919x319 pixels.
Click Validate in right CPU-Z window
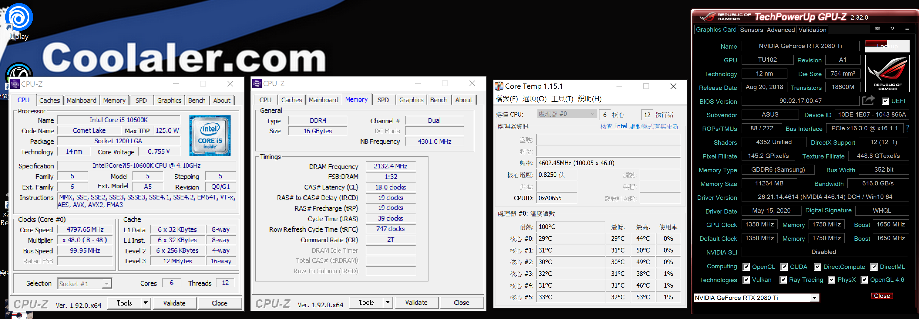click(x=416, y=303)
